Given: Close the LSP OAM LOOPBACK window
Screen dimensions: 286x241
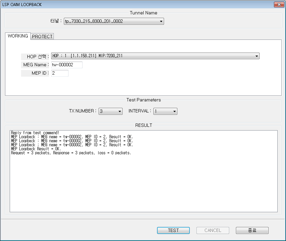Looking at the screenshot, I should (x=279, y=5).
